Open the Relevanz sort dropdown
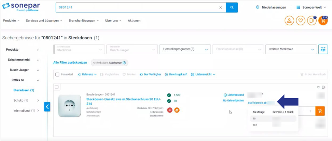Viewport: 332px width, 141px height. (x=87, y=74)
